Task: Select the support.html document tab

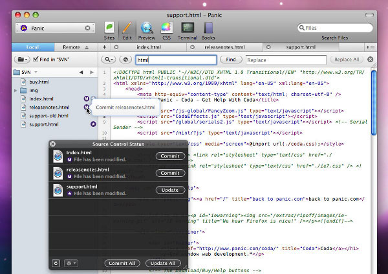Action: (301, 47)
